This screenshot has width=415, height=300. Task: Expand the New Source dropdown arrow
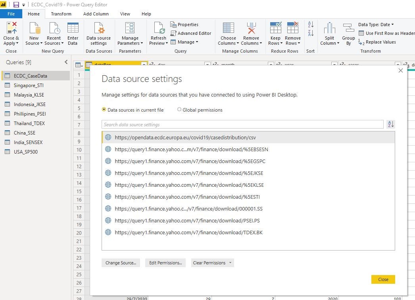pyautogui.click(x=41, y=43)
